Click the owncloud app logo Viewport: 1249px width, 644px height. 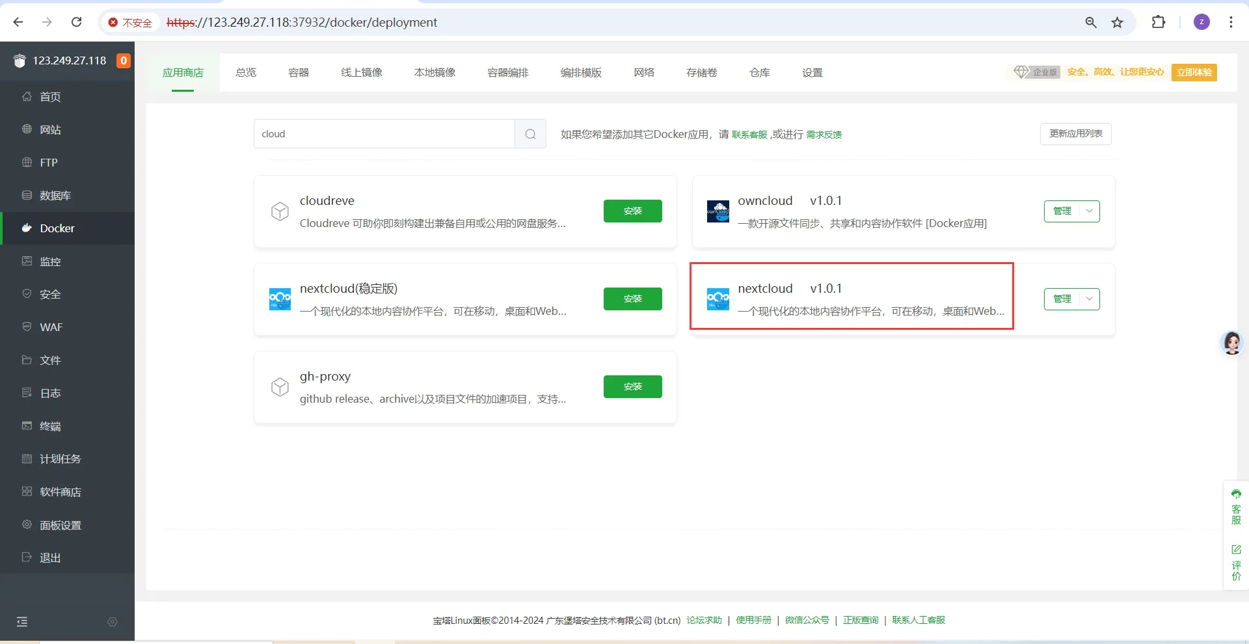click(718, 211)
